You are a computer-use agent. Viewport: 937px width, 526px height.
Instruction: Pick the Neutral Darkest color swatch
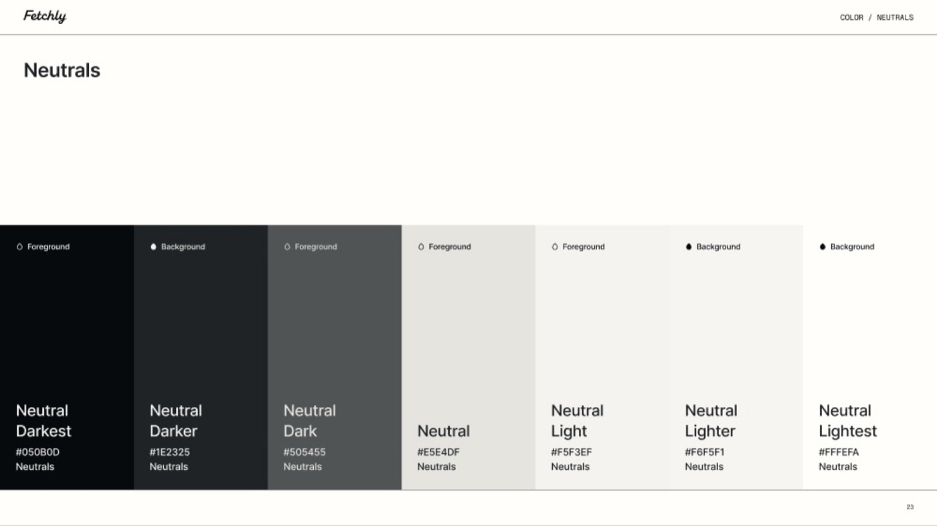67,358
